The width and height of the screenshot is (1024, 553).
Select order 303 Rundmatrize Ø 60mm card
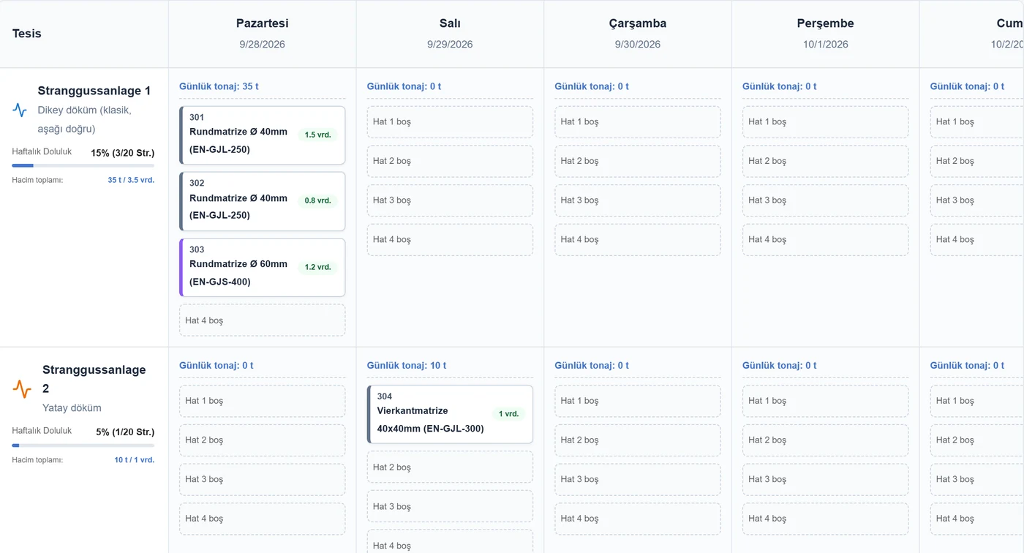263,268
